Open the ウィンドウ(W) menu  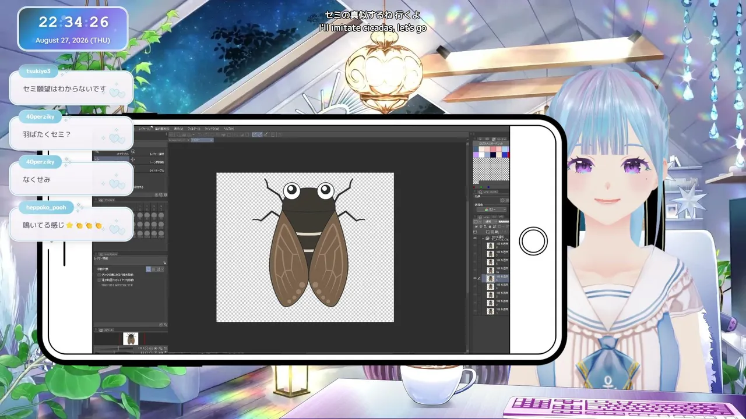pos(212,129)
